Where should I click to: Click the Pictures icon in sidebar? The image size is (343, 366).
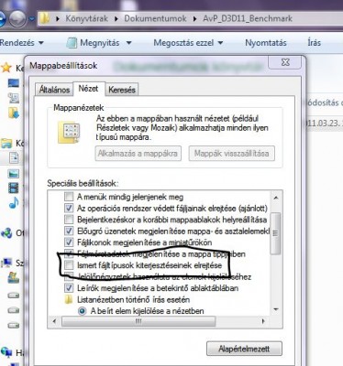click(x=14, y=174)
